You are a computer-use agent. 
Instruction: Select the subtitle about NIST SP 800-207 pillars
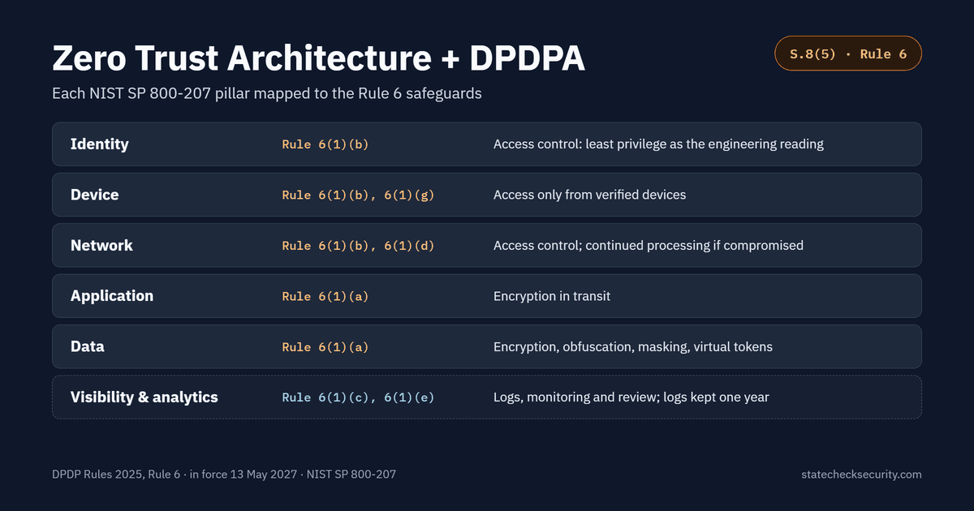point(267,93)
